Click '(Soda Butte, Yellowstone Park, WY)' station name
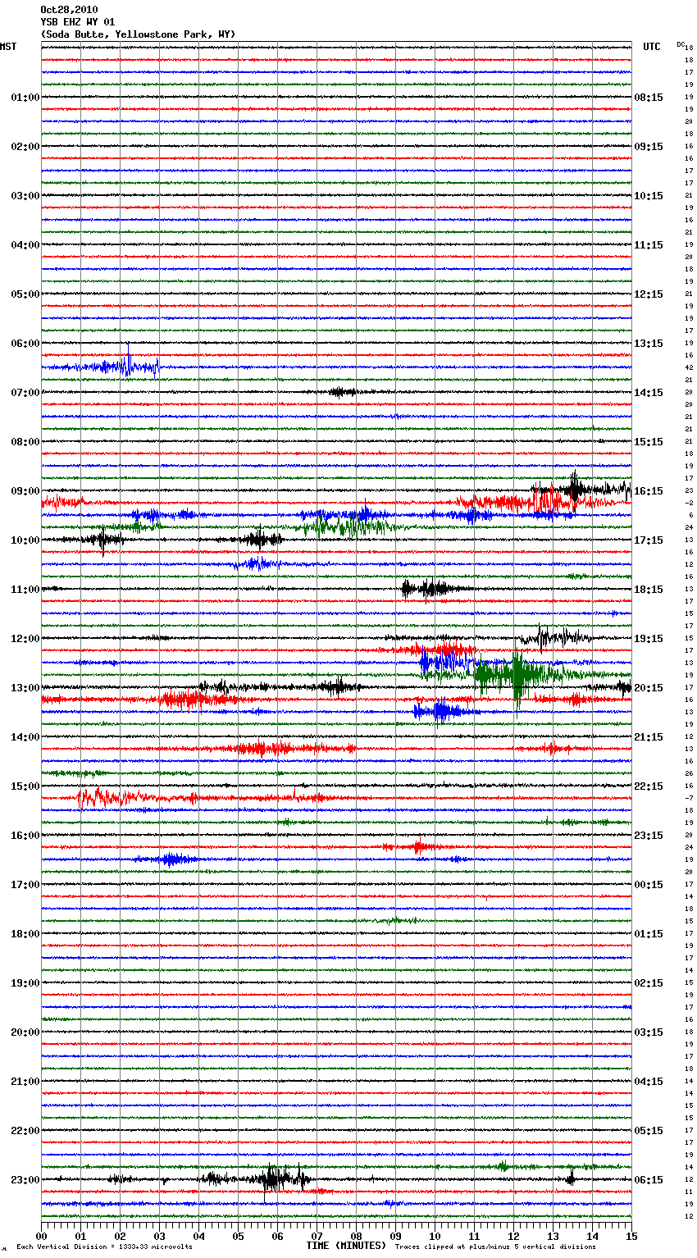The width and height of the screenshot is (697, 1258). pos(138,34)
